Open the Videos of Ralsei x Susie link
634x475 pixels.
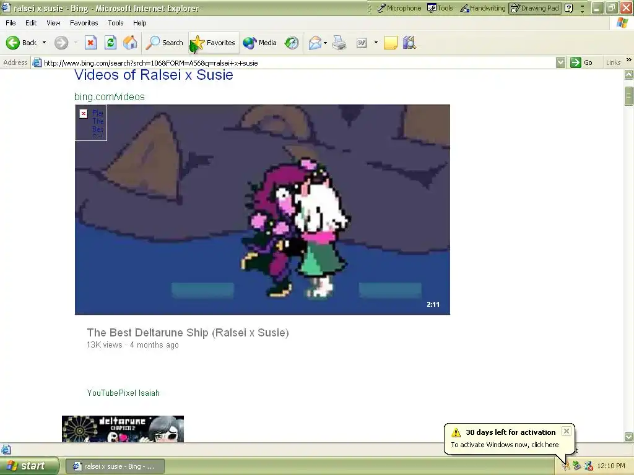154,75
